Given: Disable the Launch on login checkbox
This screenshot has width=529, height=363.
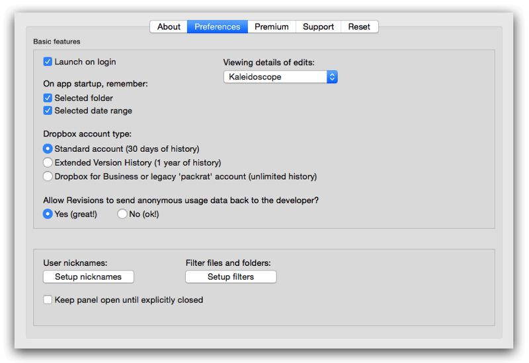Looking at the screenshot, I should coord(48,62).
